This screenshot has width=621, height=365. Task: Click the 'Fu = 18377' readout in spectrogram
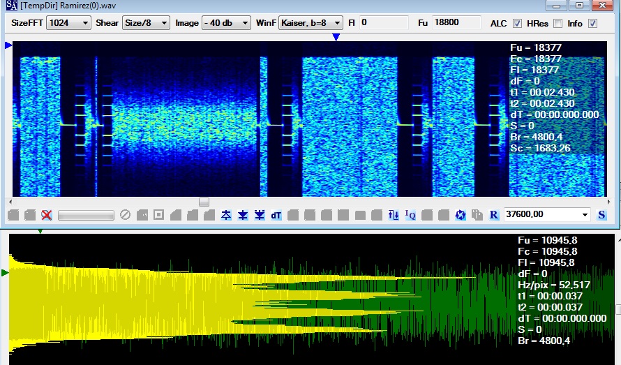(536, 47)
